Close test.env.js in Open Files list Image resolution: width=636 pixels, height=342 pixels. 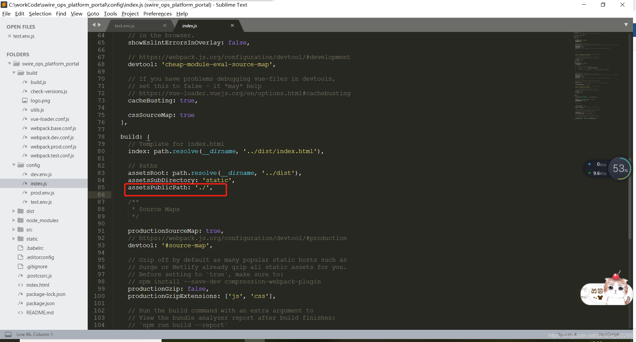pos(10,36)
